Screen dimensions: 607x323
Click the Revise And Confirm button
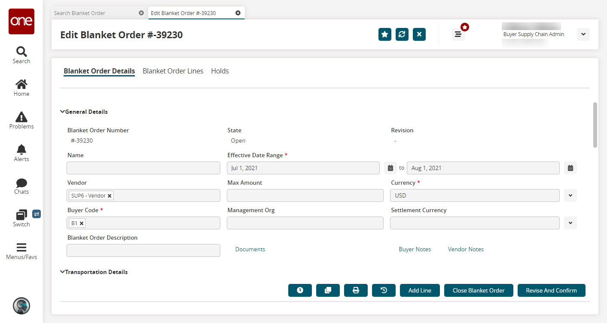(551, 290)
